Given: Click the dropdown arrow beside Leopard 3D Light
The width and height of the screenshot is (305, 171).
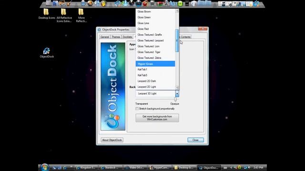Looking at the screenshot, I should pos(177,94).
